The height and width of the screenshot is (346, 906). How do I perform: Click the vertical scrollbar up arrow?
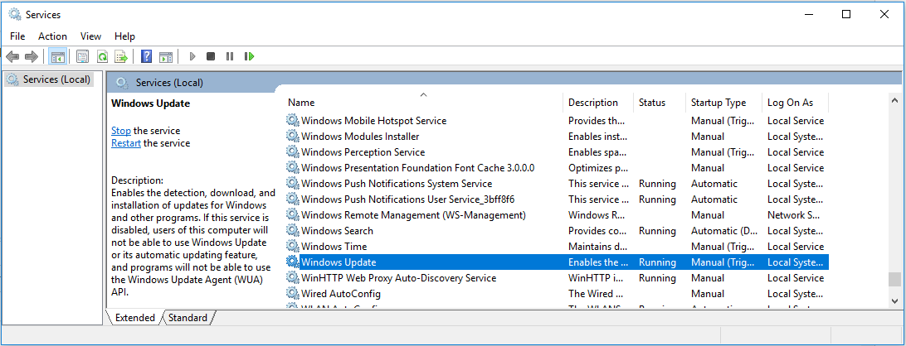894,102
